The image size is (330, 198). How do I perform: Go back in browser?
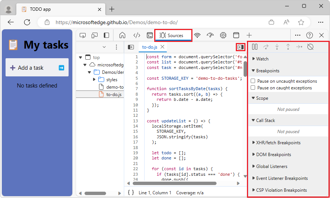11,22
